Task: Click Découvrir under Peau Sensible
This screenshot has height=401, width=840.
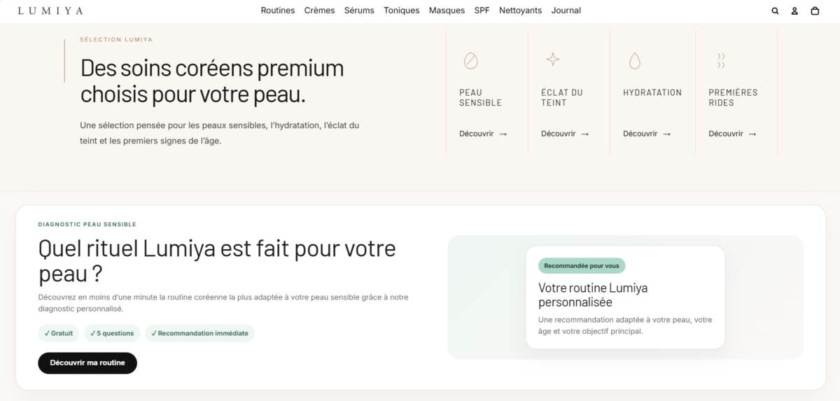Action: 483,134
